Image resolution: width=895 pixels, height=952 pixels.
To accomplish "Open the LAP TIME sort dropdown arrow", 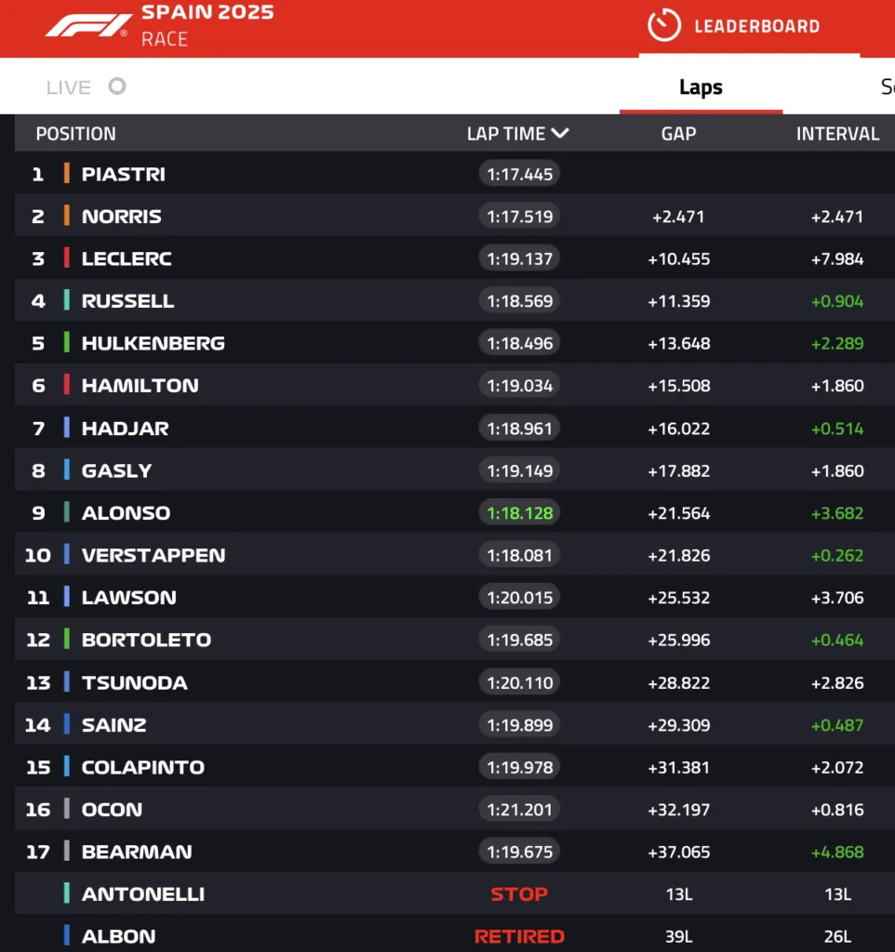I will [560, 133].
